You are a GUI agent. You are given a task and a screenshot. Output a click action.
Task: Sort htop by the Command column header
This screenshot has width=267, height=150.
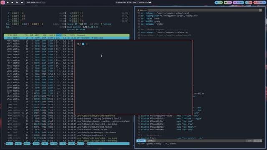click(x=81, y=35)
